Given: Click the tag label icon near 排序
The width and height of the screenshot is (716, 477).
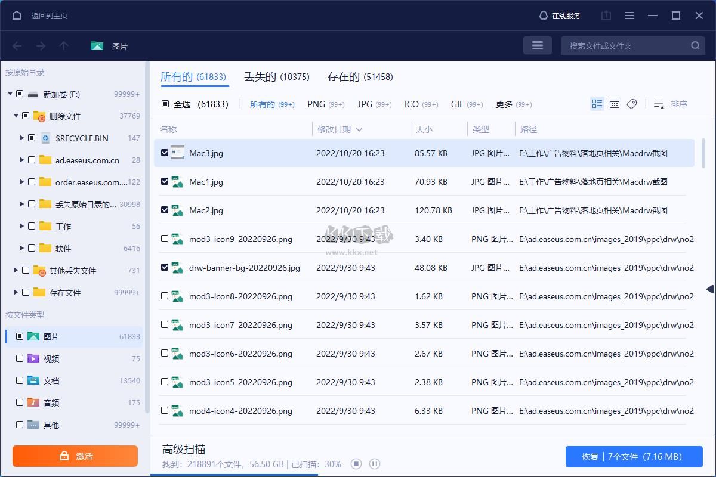Looking at the screenshot, I should point(632,104).
